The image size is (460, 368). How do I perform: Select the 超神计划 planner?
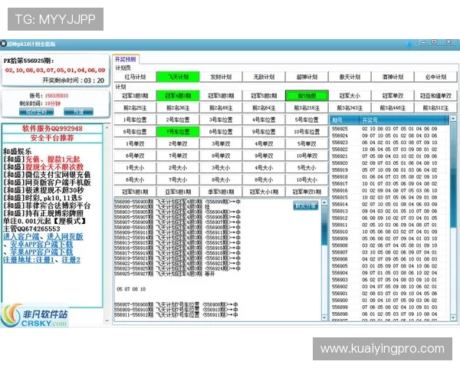307,77
